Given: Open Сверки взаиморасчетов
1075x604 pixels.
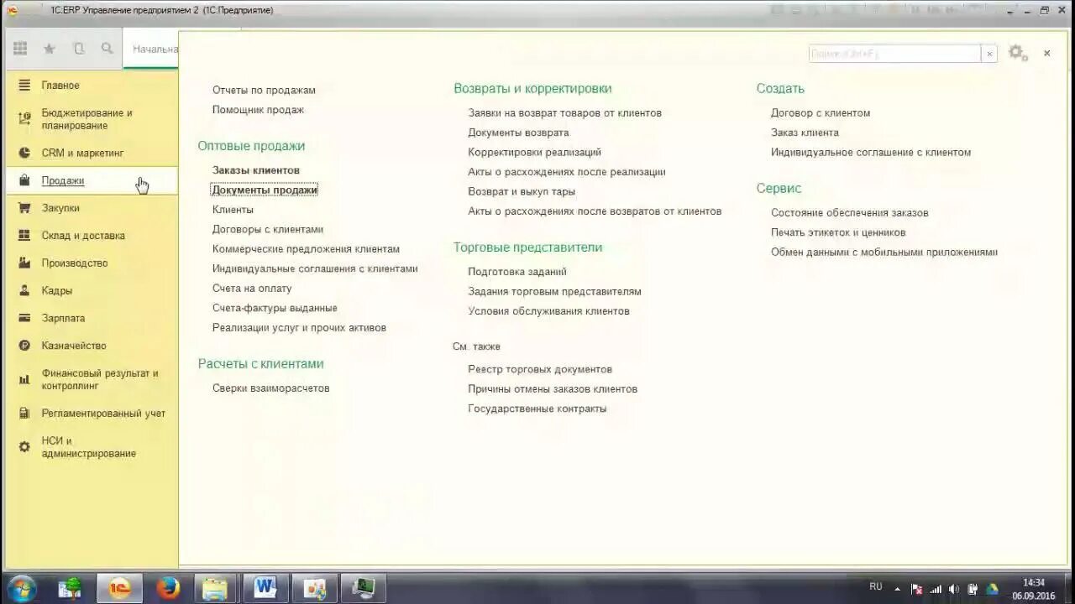Looking at the screenshot, I should (x=270, y=388).
